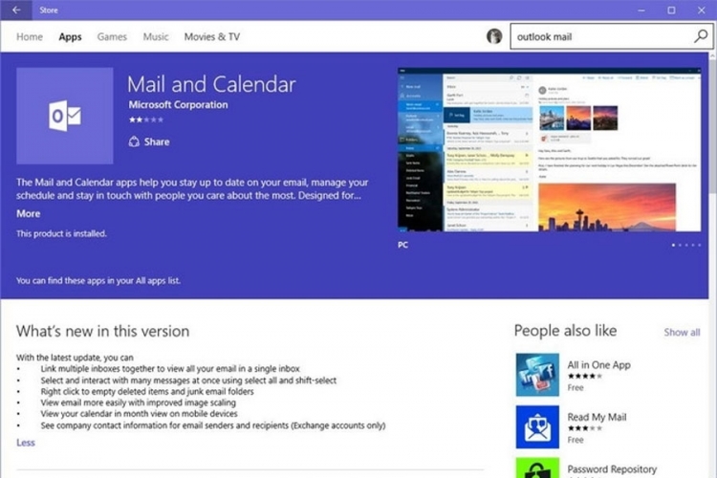The height and width of the screenshot is (478, 717).
Task: Click the Mail and Calendar star rating
Action: [x=146, y=119]
